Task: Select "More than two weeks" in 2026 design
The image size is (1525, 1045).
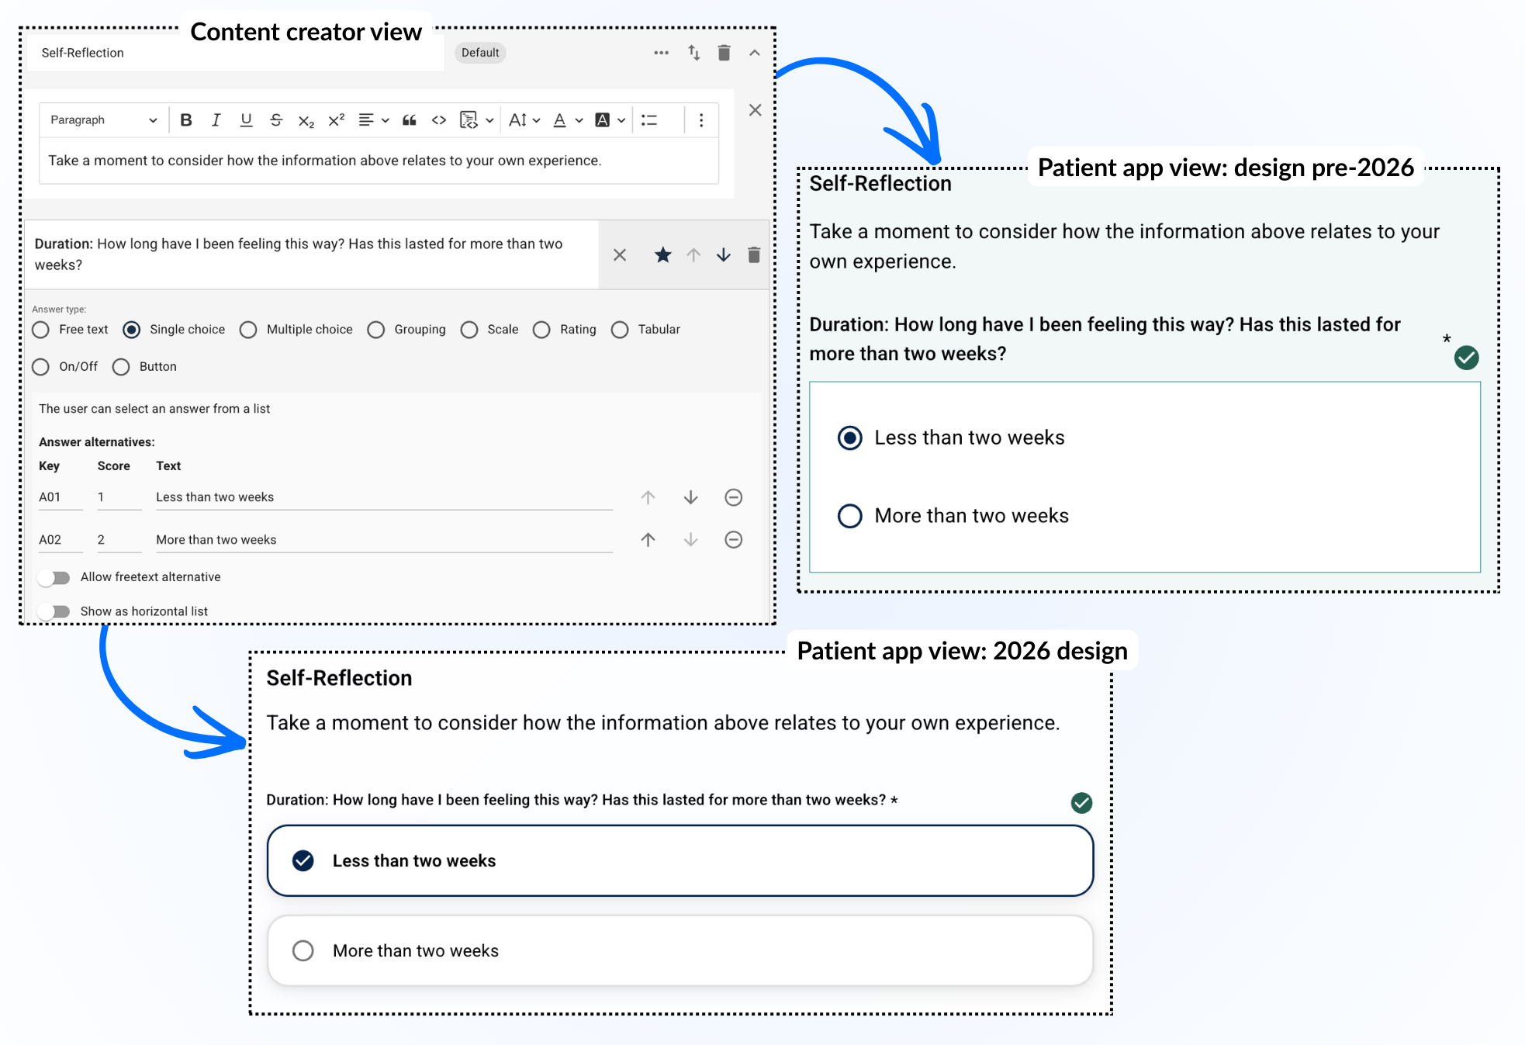Action: click(303, 950)
